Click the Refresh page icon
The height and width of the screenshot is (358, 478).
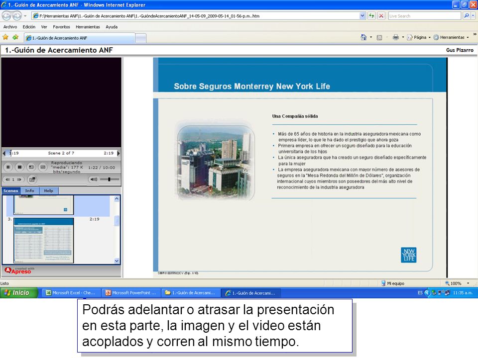pyautogui.click(x=371, y=16)
